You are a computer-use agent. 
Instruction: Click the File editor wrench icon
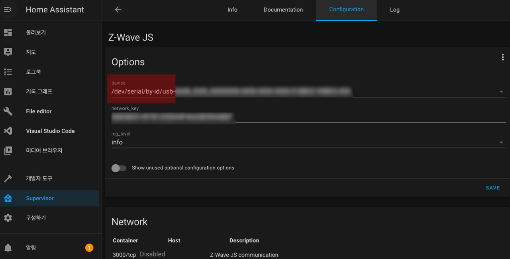(x=8, y=111)
